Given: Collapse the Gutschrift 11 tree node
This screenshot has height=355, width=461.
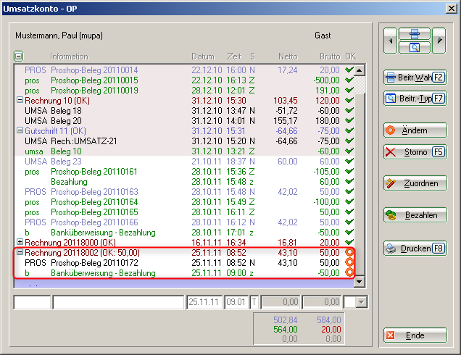Looking at the screenshot, I should tap(20, 130).
